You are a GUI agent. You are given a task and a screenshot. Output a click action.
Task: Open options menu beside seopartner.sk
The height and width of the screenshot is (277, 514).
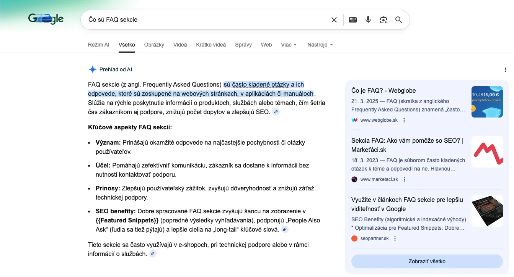(x=395, y=238)
